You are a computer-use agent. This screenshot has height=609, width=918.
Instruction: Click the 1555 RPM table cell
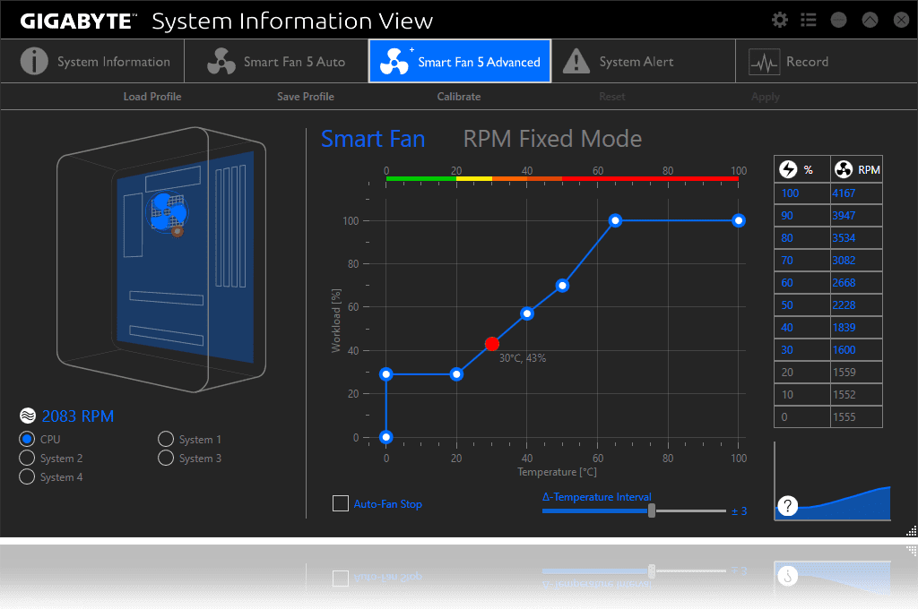pyautogui.click(x=856, y=416)
